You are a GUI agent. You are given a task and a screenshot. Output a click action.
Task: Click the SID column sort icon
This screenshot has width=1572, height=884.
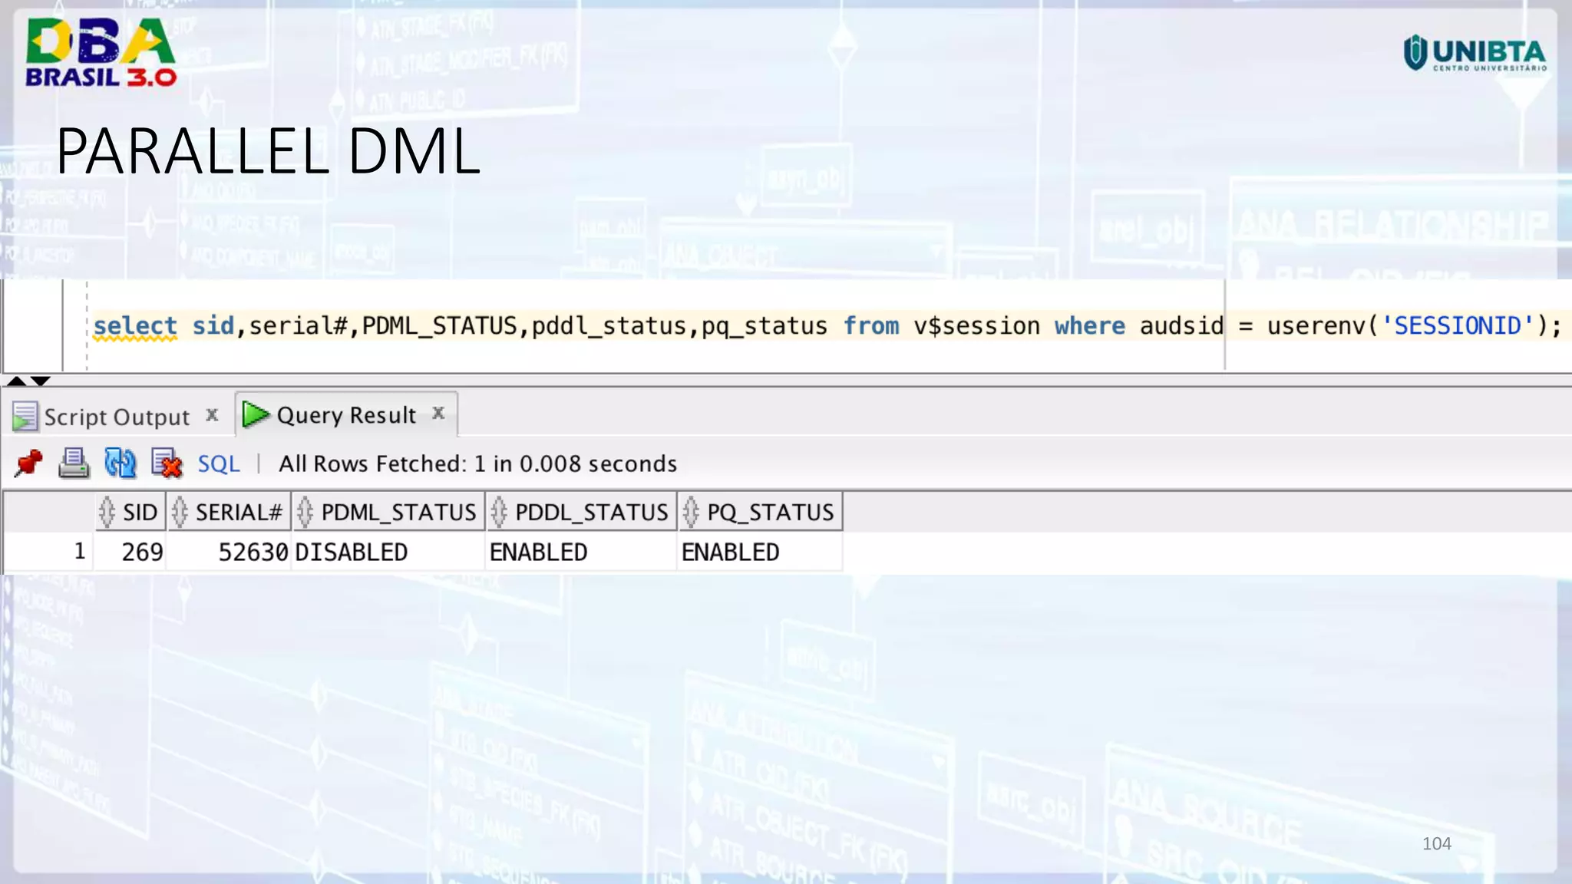point(107,512)
